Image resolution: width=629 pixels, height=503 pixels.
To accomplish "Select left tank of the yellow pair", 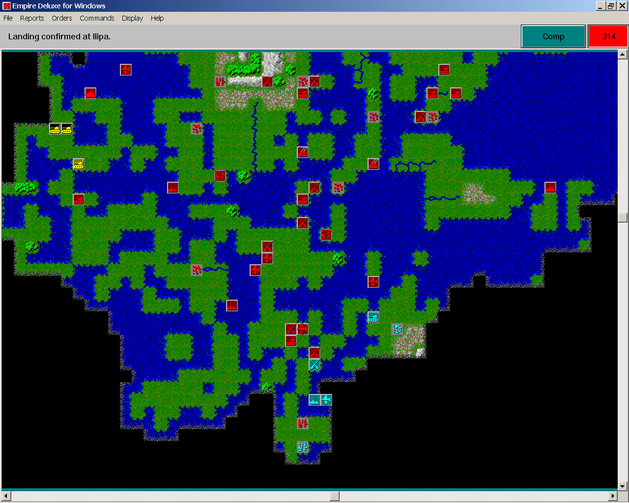I will pyautogui.click(x=55, y=129).
